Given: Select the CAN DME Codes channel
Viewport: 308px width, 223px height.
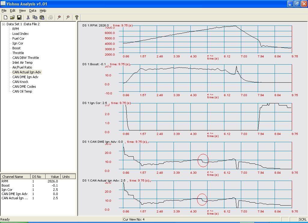Looking at the screenshot, I should [24, 87].
